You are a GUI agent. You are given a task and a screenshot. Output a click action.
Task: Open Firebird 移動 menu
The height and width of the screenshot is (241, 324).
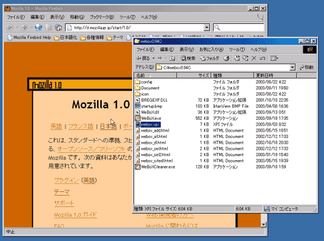tap(77, 17)
